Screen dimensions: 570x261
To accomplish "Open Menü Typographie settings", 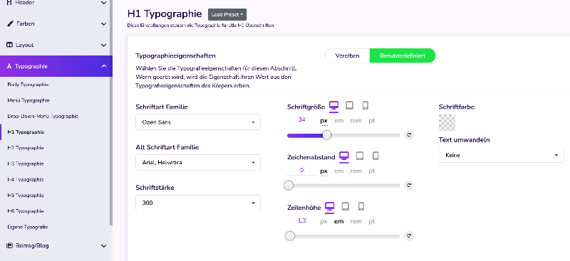I will tap(28, 100).
